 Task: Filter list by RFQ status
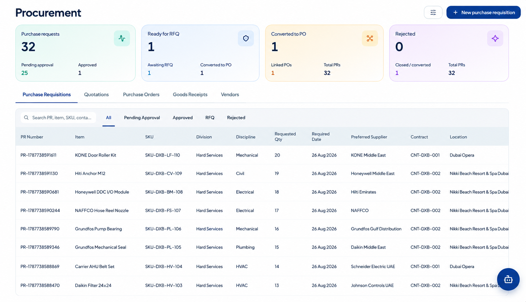point(210,117)
